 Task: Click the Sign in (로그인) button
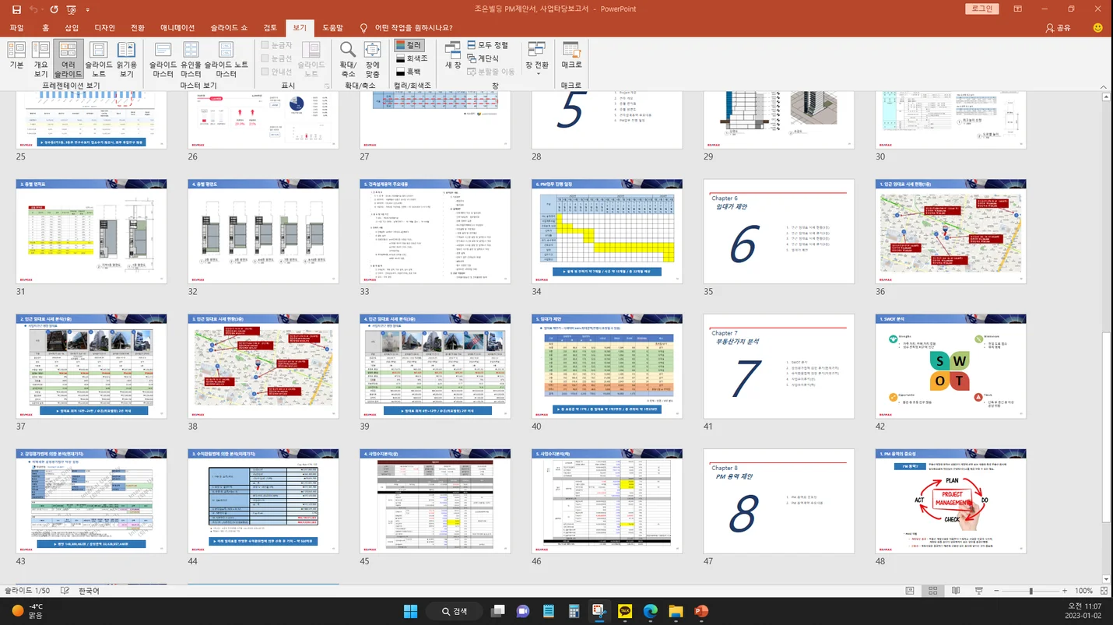click(982, 9)
